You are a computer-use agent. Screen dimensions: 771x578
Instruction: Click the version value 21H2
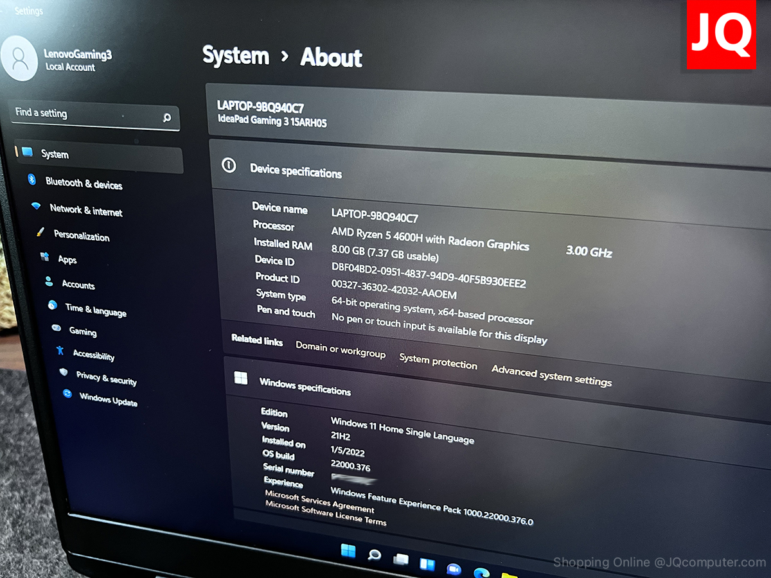click(x=341, y=436)
